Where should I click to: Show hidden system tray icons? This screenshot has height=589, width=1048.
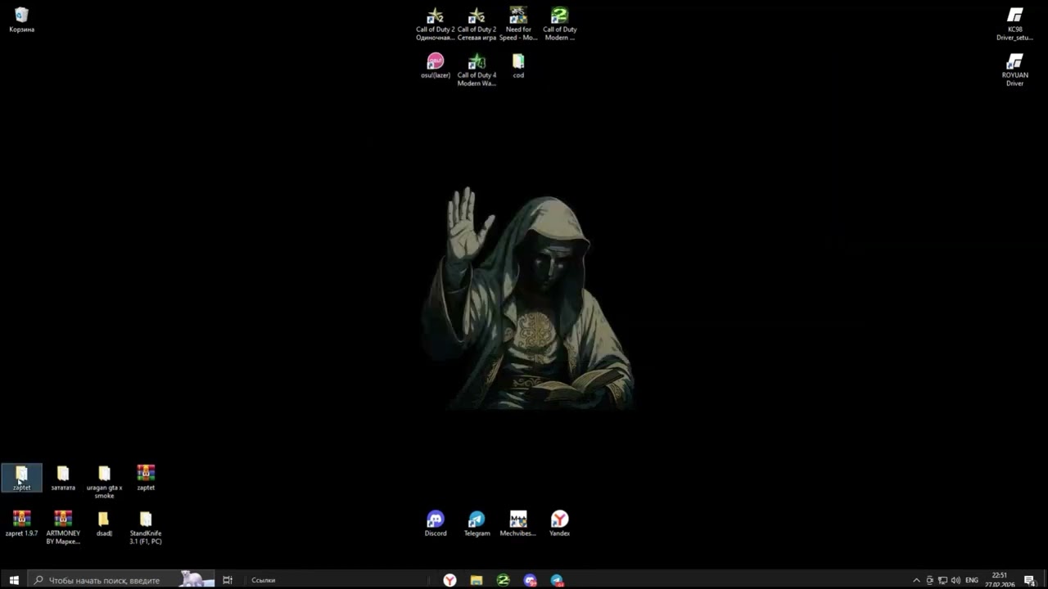(x=916, y=580)
